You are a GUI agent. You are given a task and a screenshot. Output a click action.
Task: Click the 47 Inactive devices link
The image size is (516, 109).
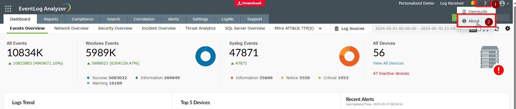click(x=391, y=73)
